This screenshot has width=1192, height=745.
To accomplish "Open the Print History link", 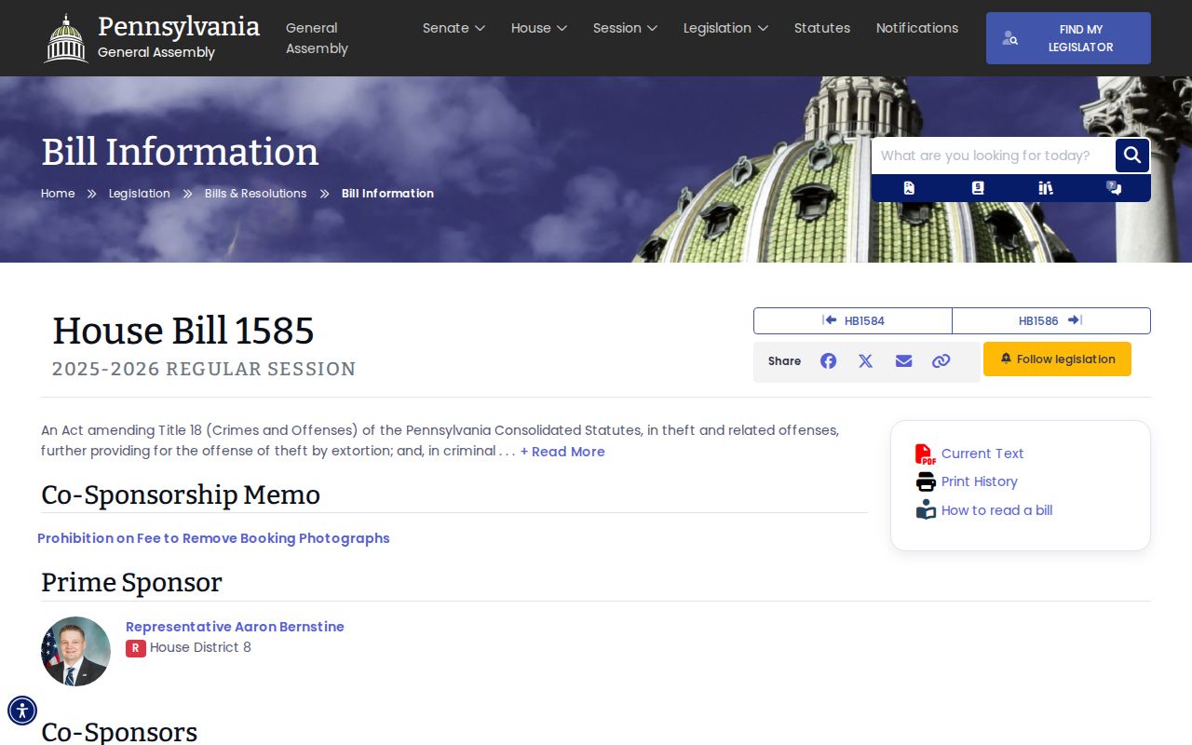I will coord(980,481).
